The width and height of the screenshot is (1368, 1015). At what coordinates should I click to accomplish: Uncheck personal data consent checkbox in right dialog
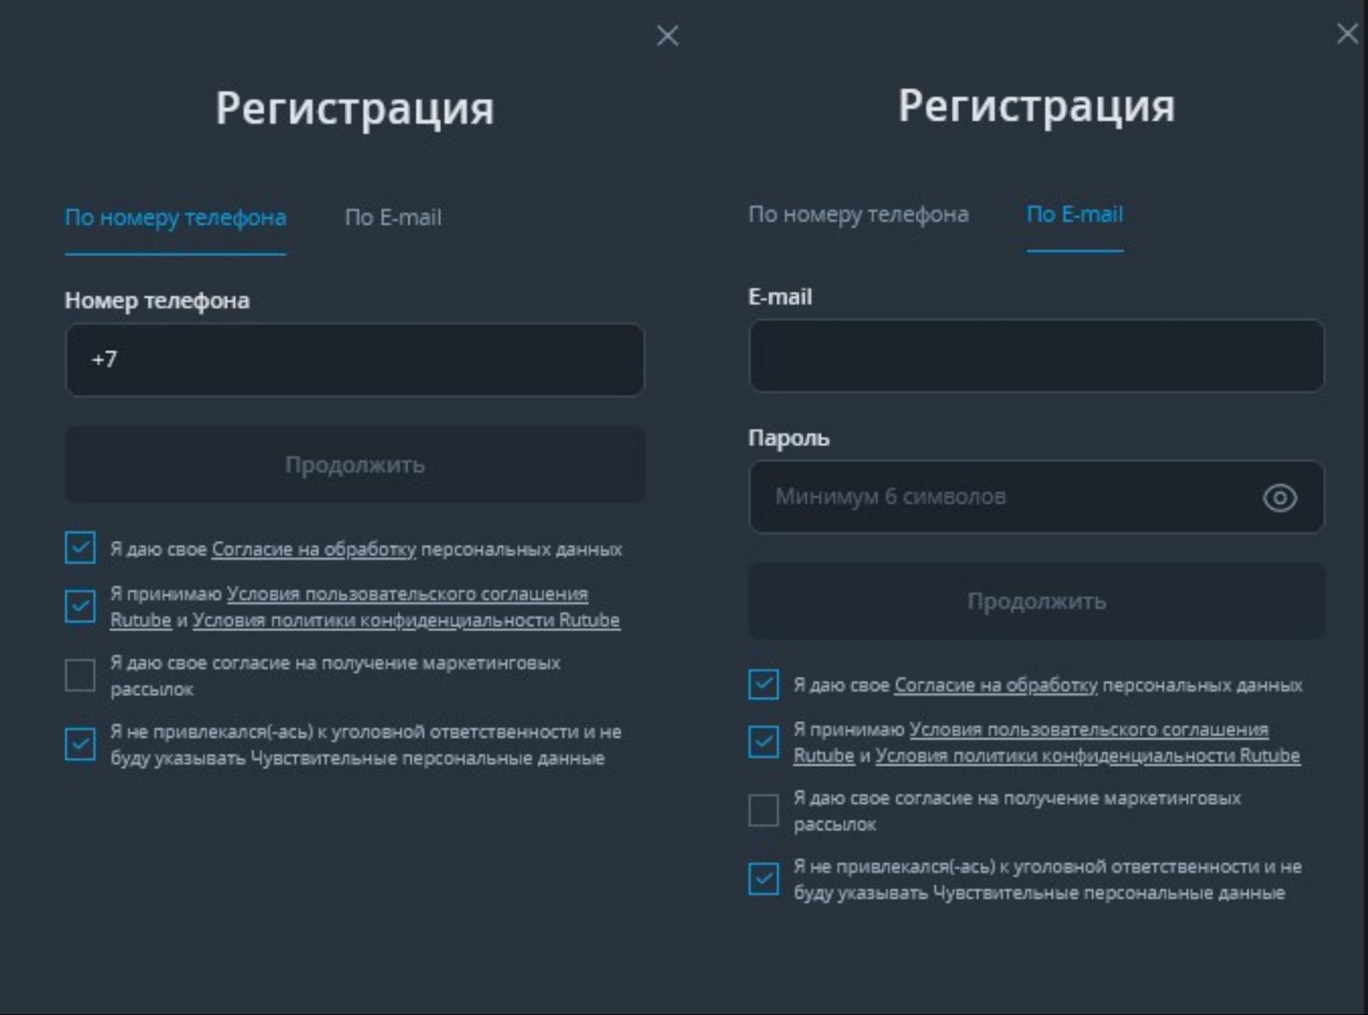pos(763,684)
